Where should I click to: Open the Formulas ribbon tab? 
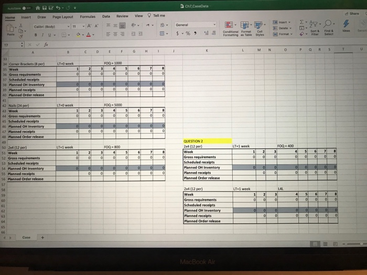88,17
